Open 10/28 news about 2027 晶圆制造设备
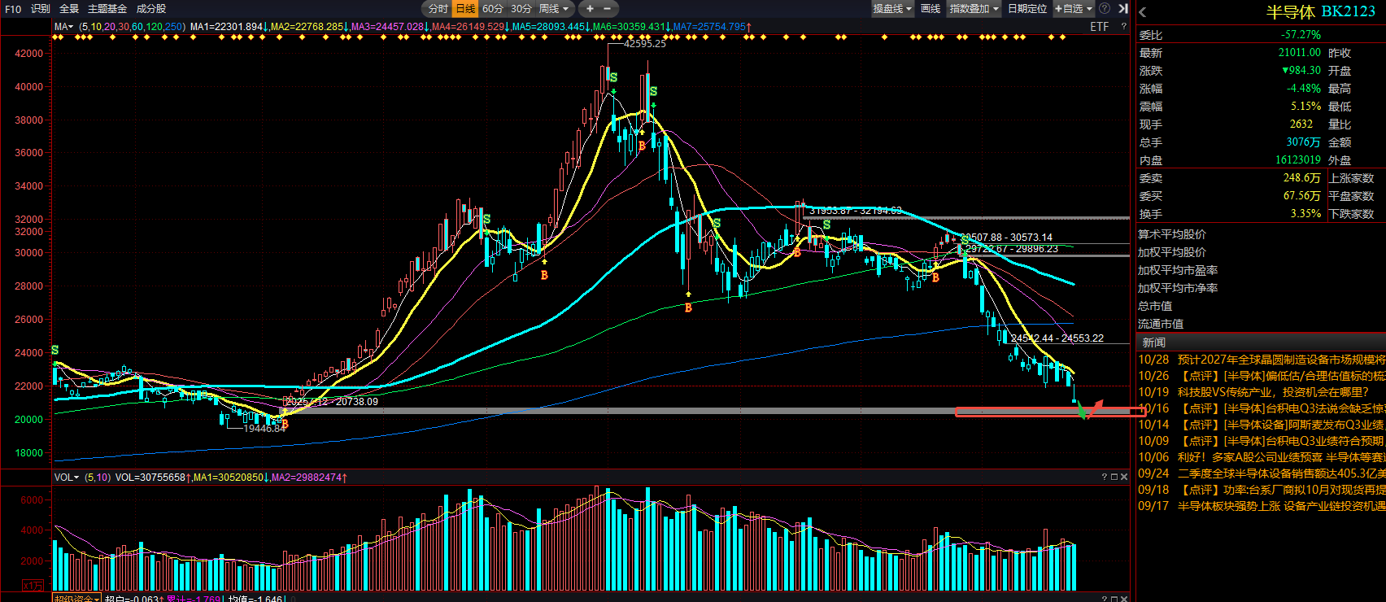Viewport: 1386px width, 602px height. pos(1262,360)
